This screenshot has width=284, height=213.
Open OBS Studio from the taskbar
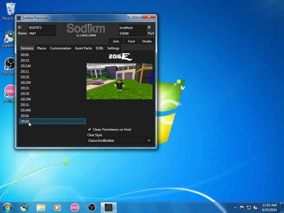coord(92,207)
